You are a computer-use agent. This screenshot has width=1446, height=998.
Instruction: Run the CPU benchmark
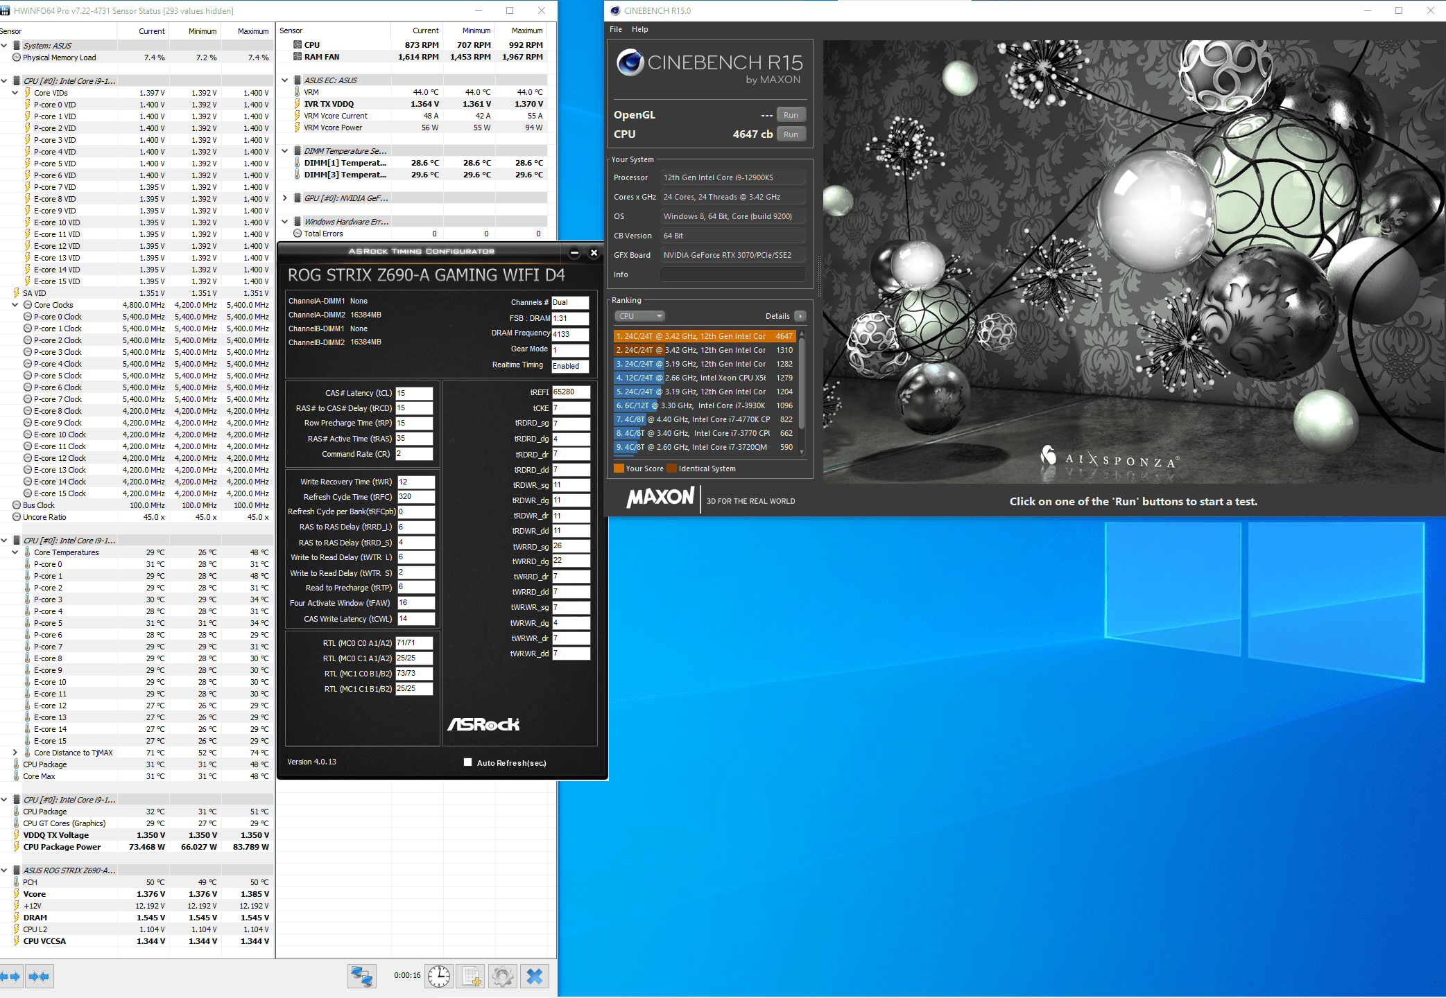(x=791, y=134)
